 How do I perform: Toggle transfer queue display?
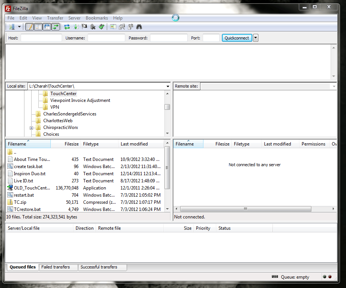point(56,27)
